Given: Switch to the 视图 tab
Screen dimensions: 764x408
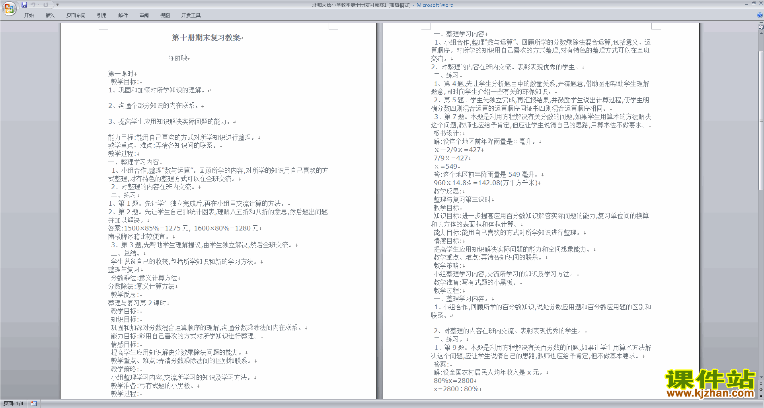Looking at the screenshot, I should 165,15.
